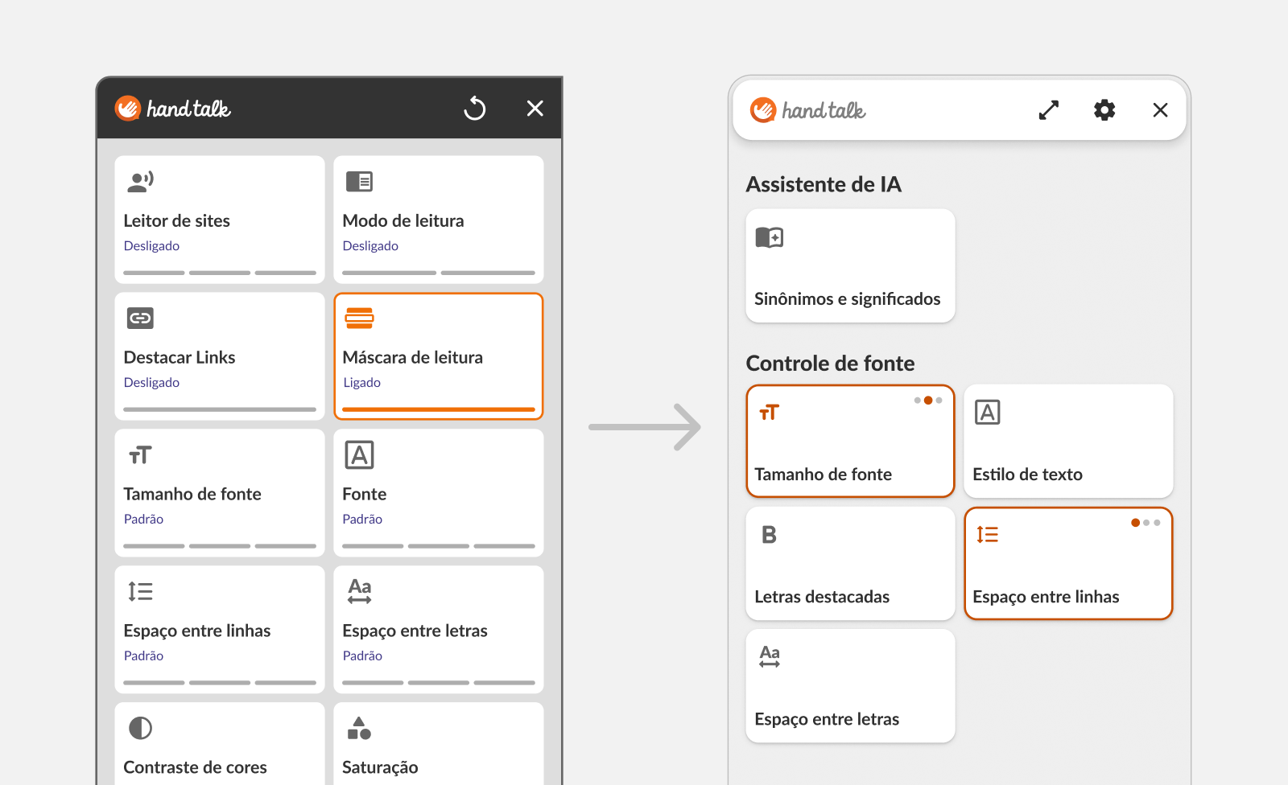Click the Hand Talk logo in the dark header
The width and height of the screenshot is (1288, 785).
tap(172, 109)
